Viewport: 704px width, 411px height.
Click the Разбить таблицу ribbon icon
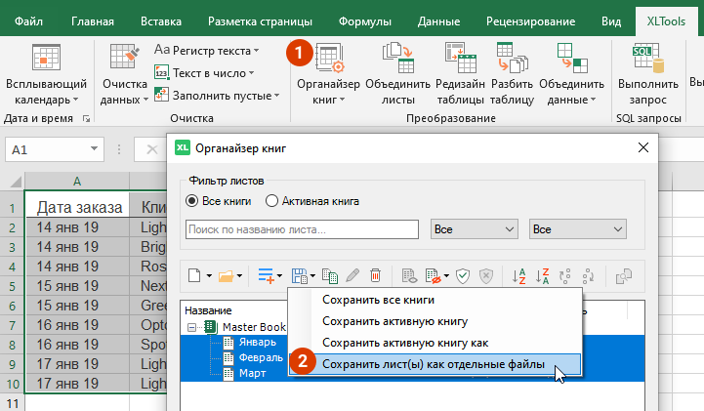coord(512,61)
